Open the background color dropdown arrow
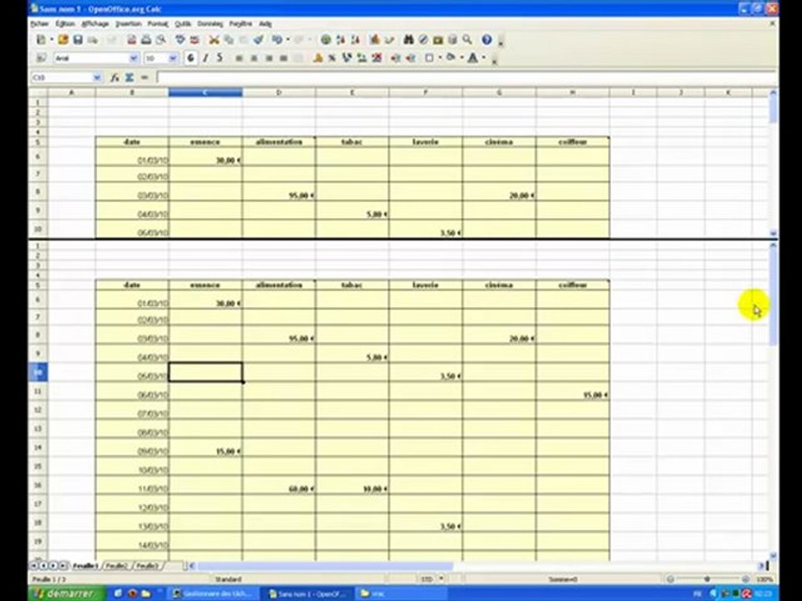802x601 pixels. [x=461, y=58]
